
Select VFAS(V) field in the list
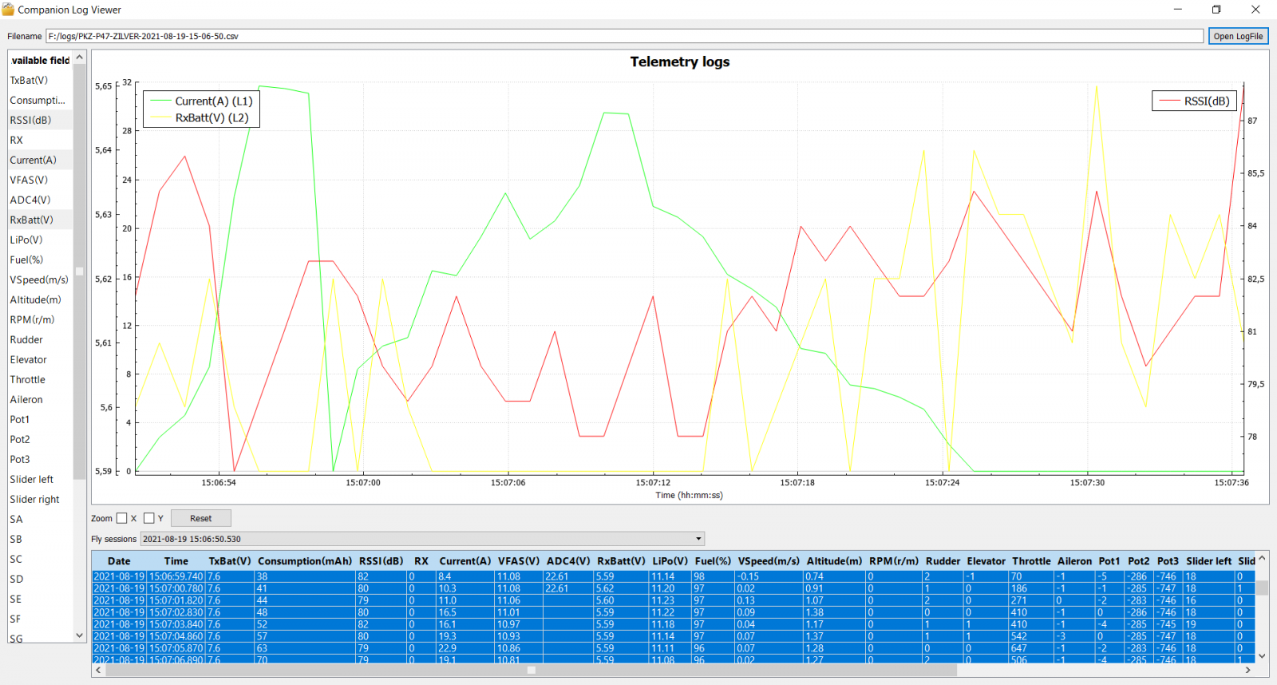pos(40,180)
